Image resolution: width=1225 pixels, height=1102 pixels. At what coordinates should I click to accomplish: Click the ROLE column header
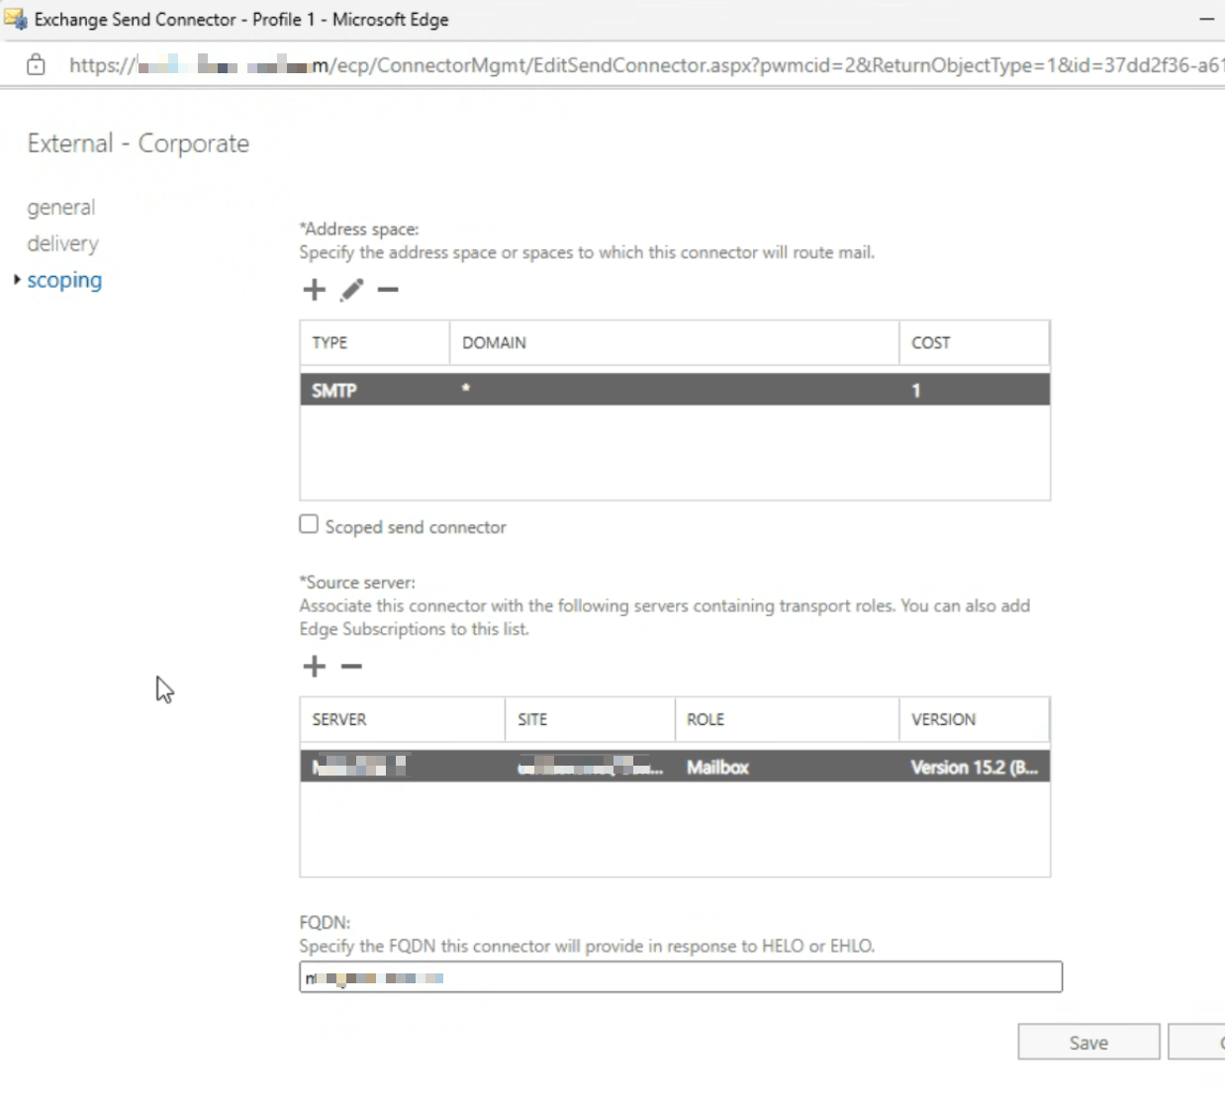[788, 719]
